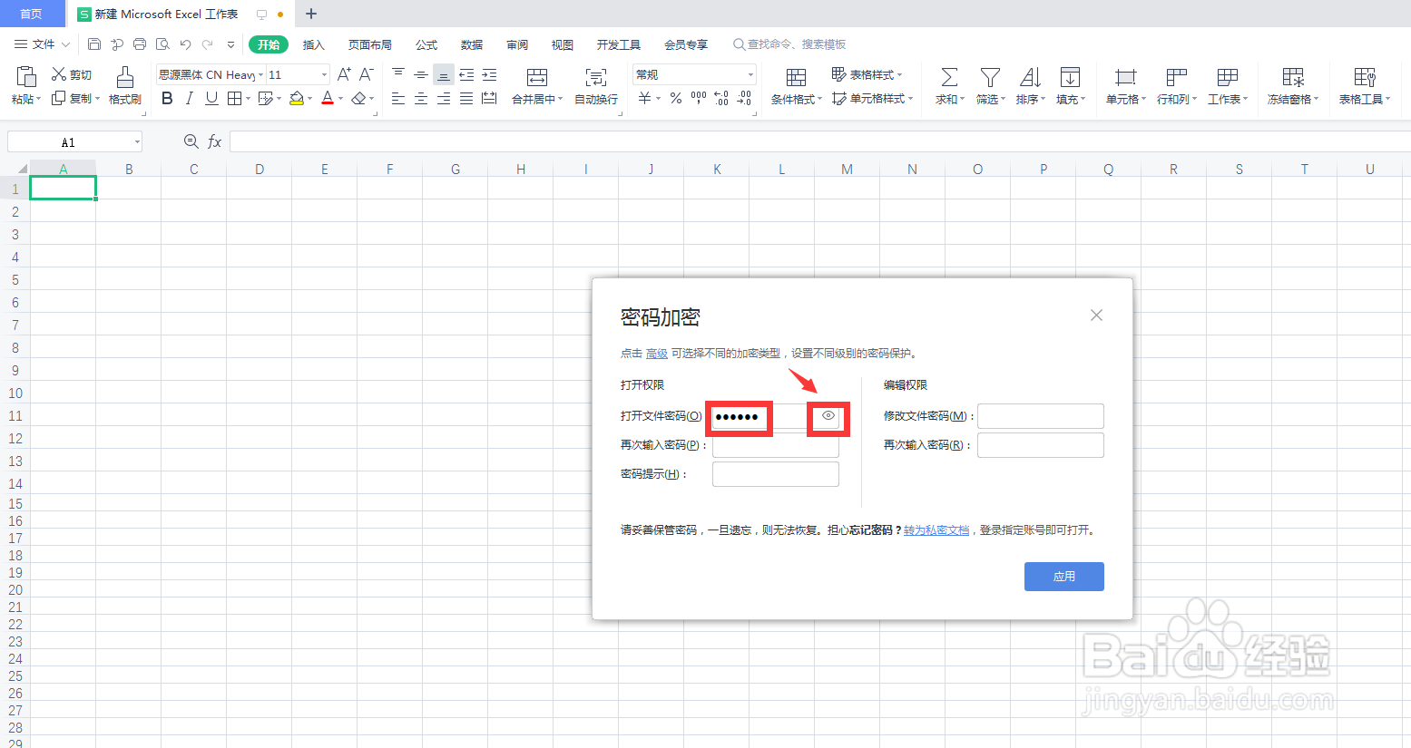Viewport: 1411px width, 748px height.
Task: Click the 修改文件密码(M) field
Action: (x=1041, y=416)
